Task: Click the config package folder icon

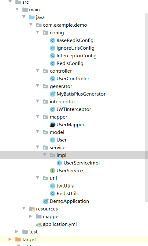Action: click(46, 33)
